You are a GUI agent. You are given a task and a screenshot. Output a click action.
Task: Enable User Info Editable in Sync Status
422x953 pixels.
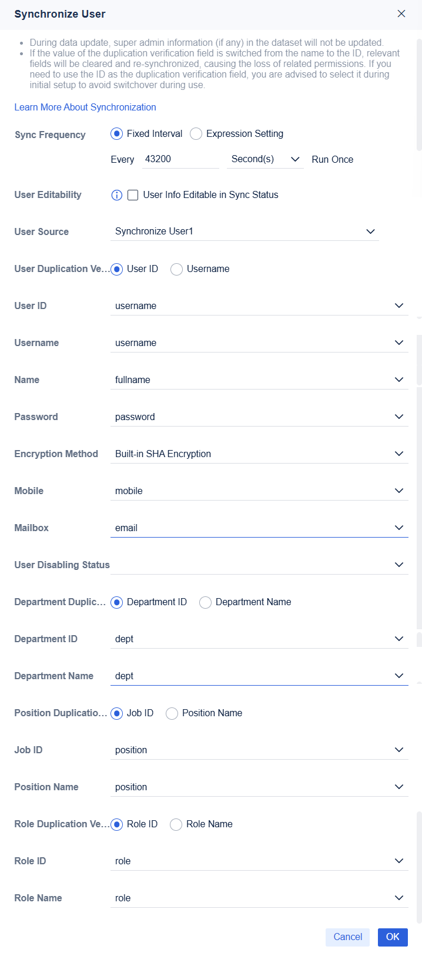pyautogui.click(x=132, y=194)
